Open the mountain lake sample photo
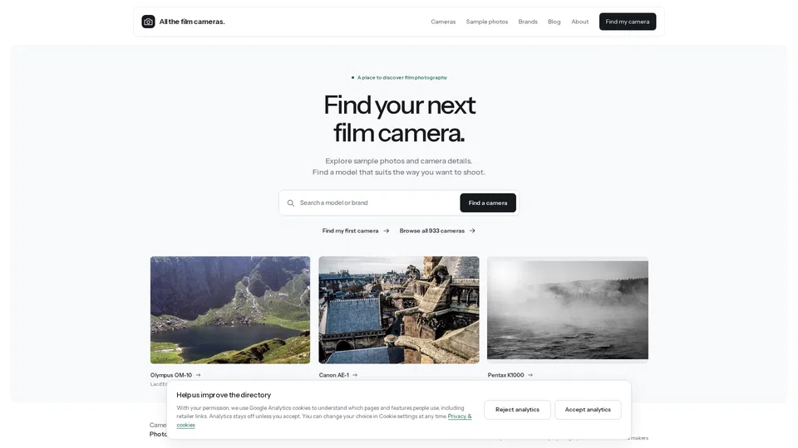The image size is (798, 448). [x=230, y=309]
